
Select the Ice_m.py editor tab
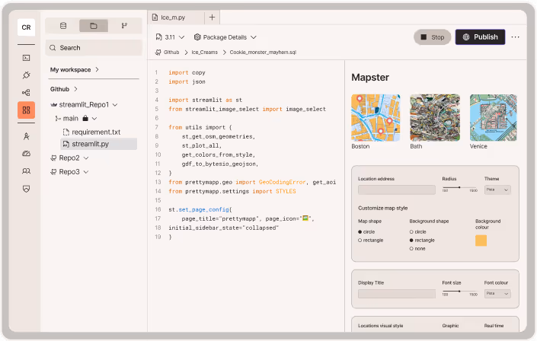click(x=176, y=17)
